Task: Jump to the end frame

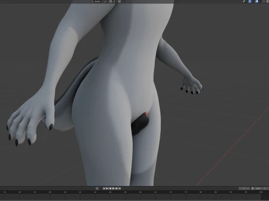Action: tap(119, 188)
